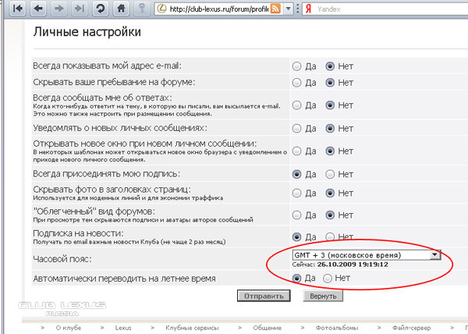Click the 'Файл-сервер' footer link
468x334 pixels.
411,329
